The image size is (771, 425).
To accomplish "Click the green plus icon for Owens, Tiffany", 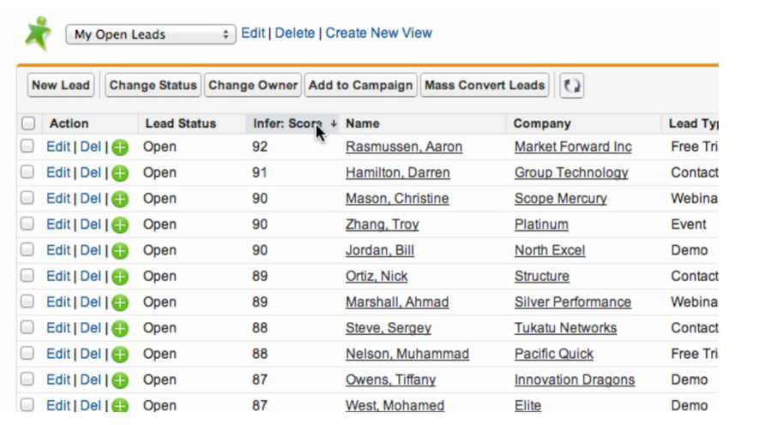I will pos(120,380).
